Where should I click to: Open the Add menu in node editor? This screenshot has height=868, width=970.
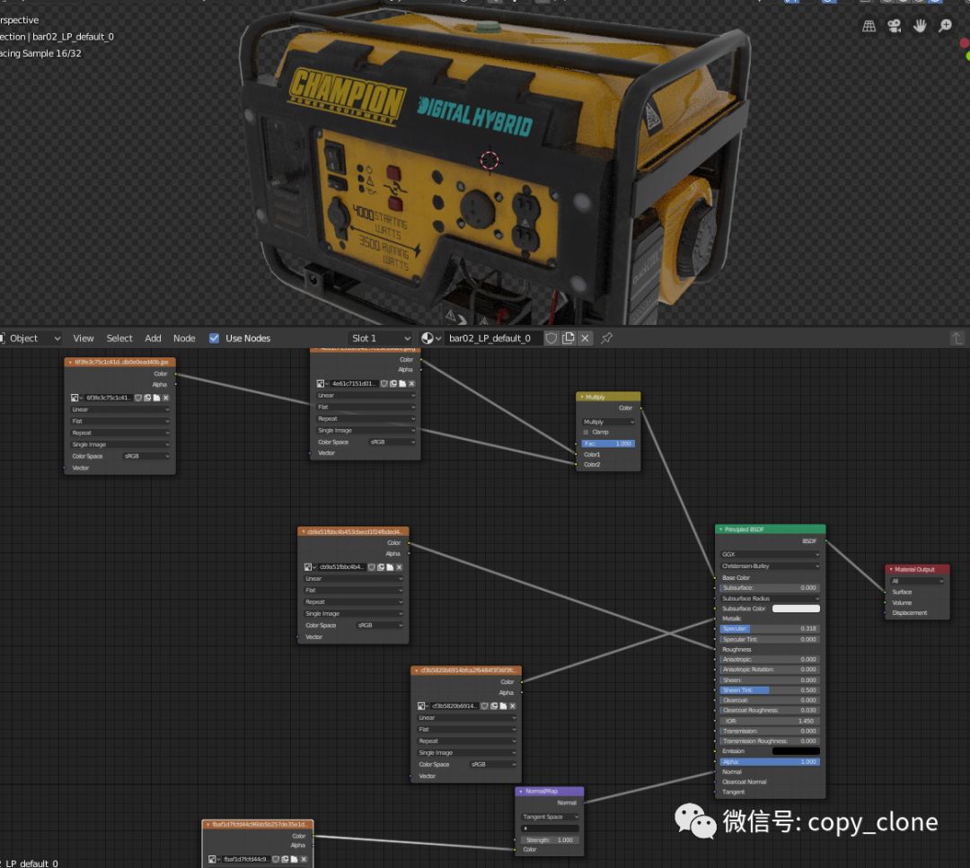153,338
